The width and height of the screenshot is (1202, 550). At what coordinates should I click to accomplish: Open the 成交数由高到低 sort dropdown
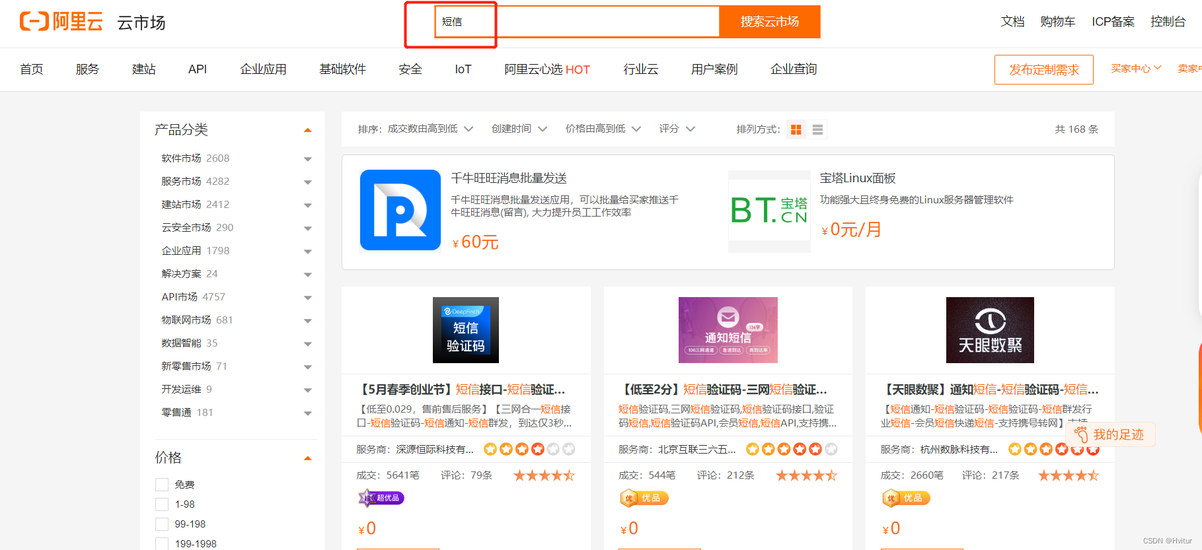point(430,129)
